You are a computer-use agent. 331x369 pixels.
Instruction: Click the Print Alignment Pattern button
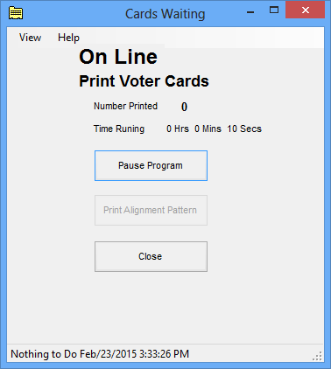click(x=151, y=210)
